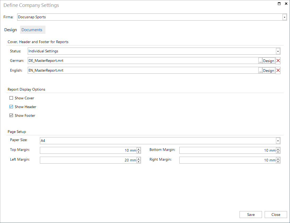Open the Paper Size dropdown
The width and height of the screenshot is (290, 223).
[278, 141]
